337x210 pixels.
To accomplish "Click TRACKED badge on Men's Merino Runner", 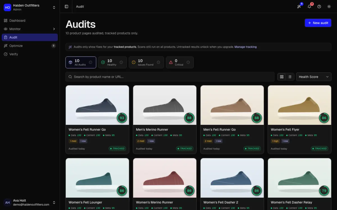I will 185,149.
